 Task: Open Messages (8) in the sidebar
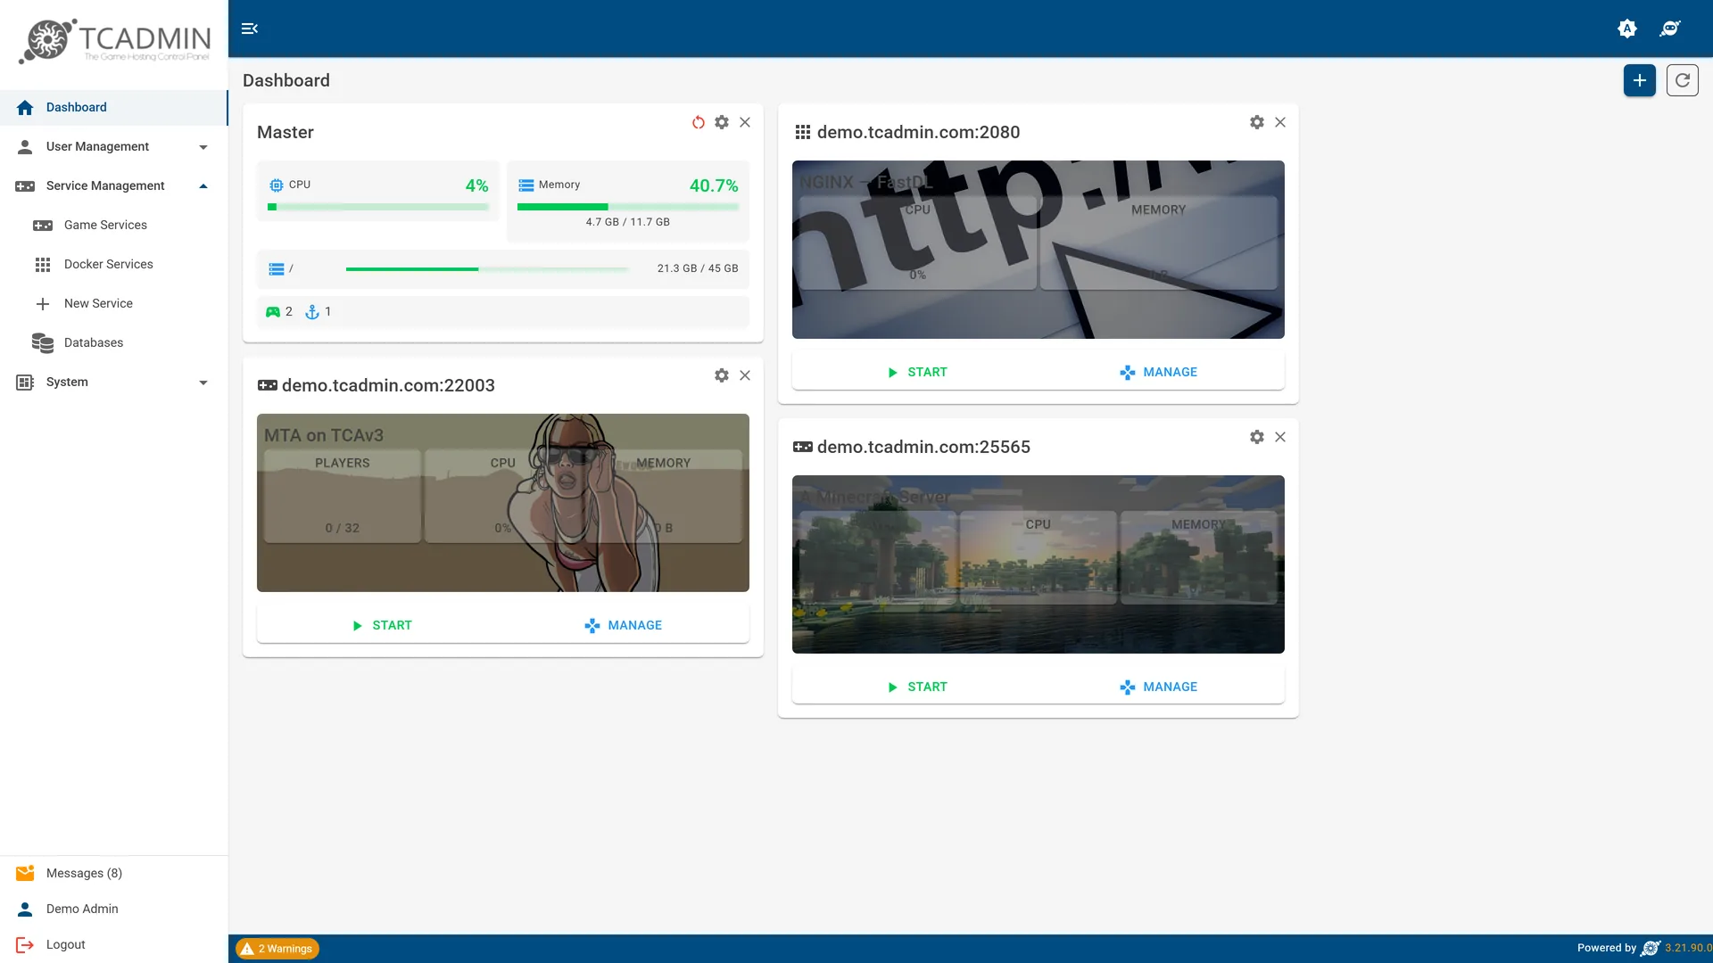(x=114, y=873)
